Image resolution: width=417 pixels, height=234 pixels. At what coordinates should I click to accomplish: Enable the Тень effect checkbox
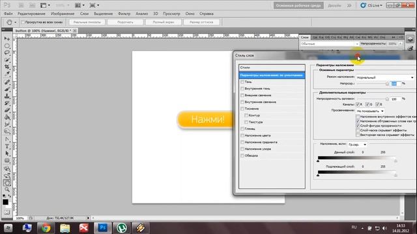[242, 82]
